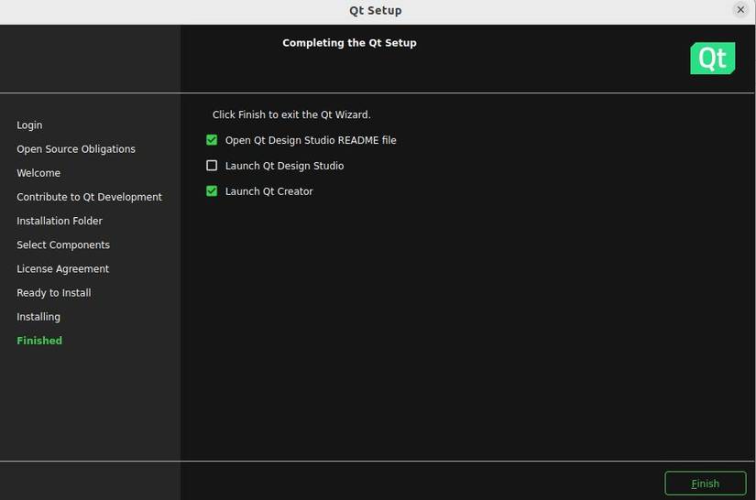Screen dimensions: 756x500
Task: Click the Launch Qt Design Studio label
Action: tap(284, 166)
